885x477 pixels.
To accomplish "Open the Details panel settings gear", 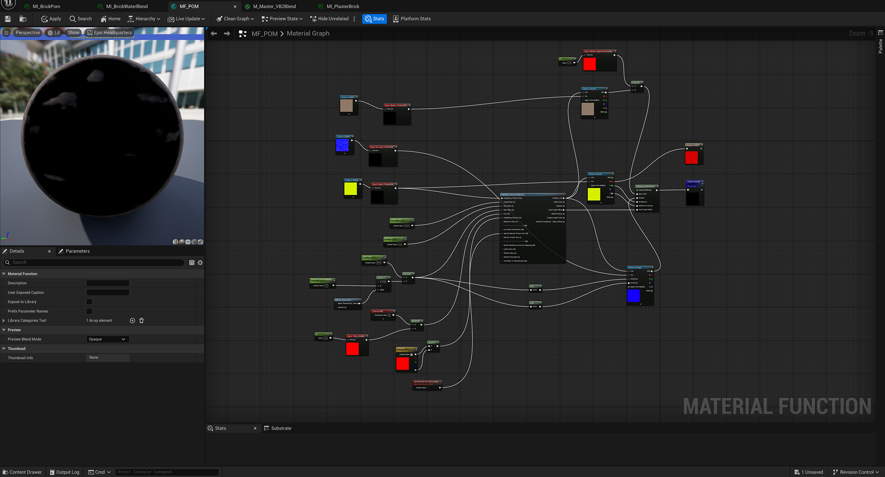I will (x=200, y=263).
